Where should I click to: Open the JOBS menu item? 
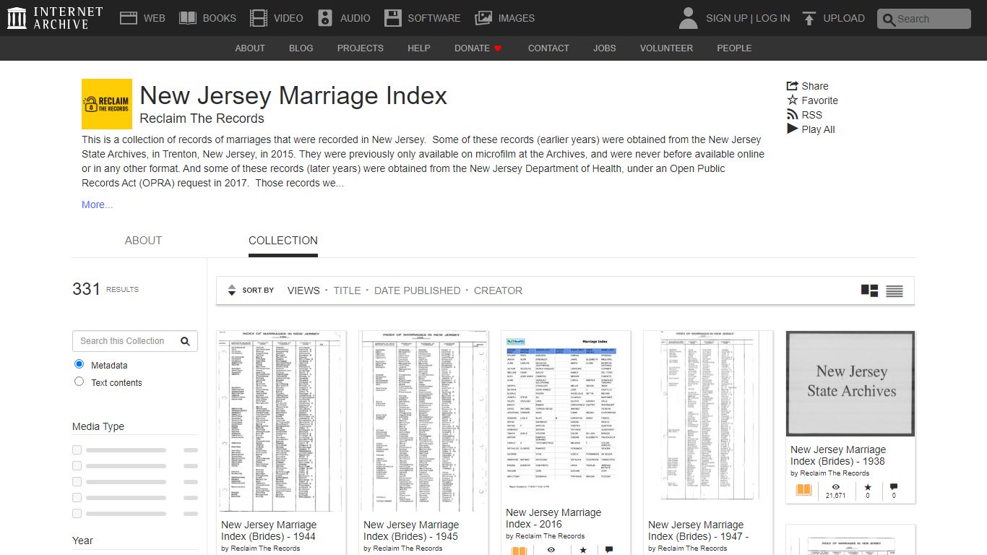click(605, 48)
